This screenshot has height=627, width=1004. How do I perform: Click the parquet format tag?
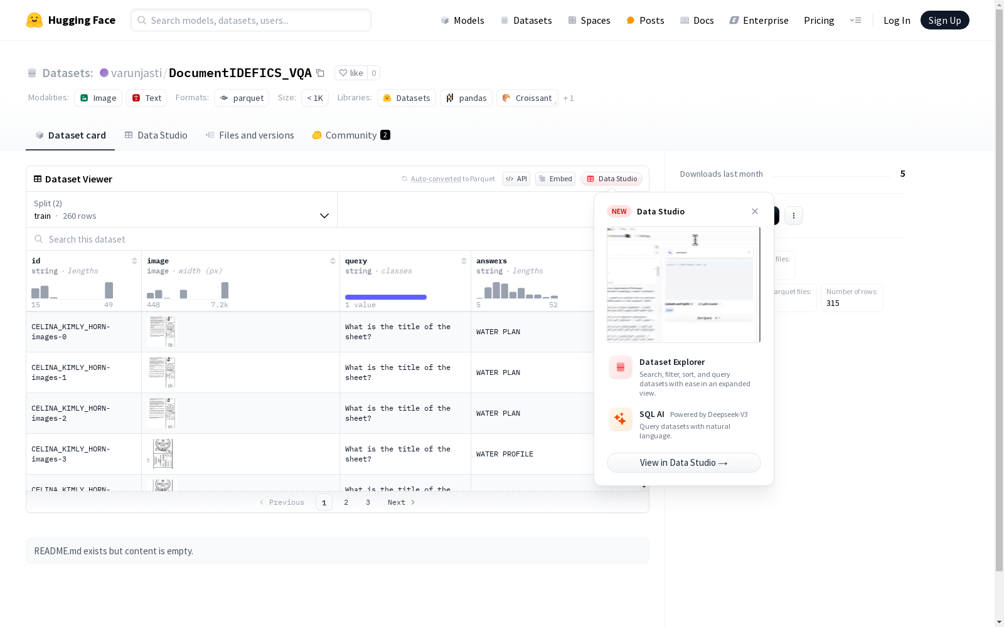(242, 98)
